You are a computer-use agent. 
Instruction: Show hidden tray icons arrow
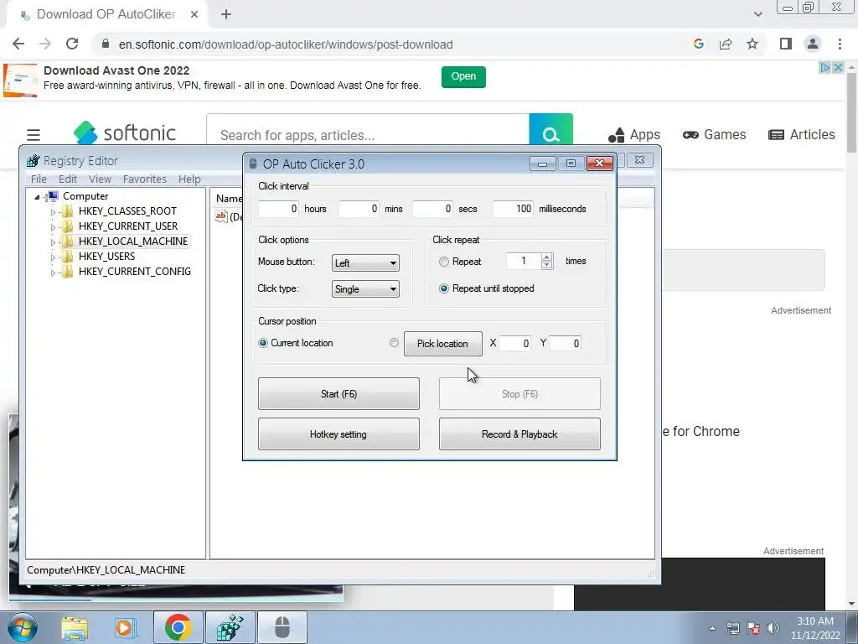[712, 628]
